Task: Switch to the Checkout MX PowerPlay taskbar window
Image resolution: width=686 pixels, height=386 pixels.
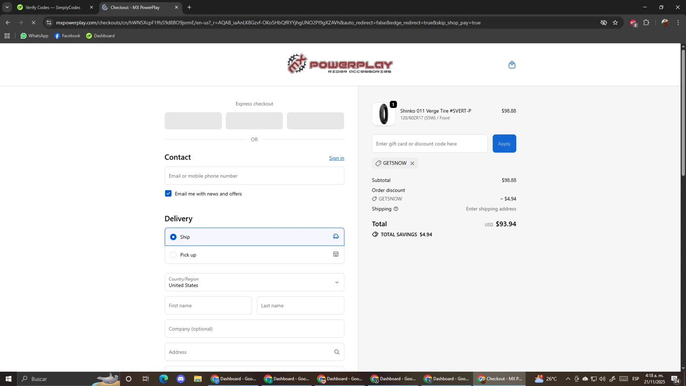Action: (499, 379)
